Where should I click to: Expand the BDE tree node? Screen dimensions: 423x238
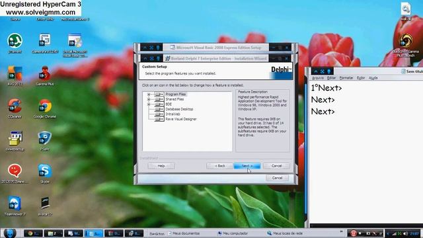pos(149,104)
